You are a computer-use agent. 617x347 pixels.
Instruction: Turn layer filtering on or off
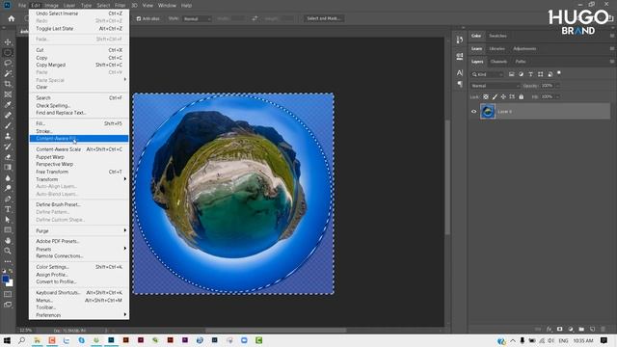(x=559, y=73)
